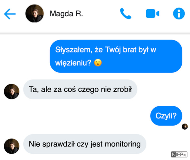
Task: Tap the small seen-receipt avatar under 'Czyli?'
Action: pyautogui.click(x=185, y=127)
